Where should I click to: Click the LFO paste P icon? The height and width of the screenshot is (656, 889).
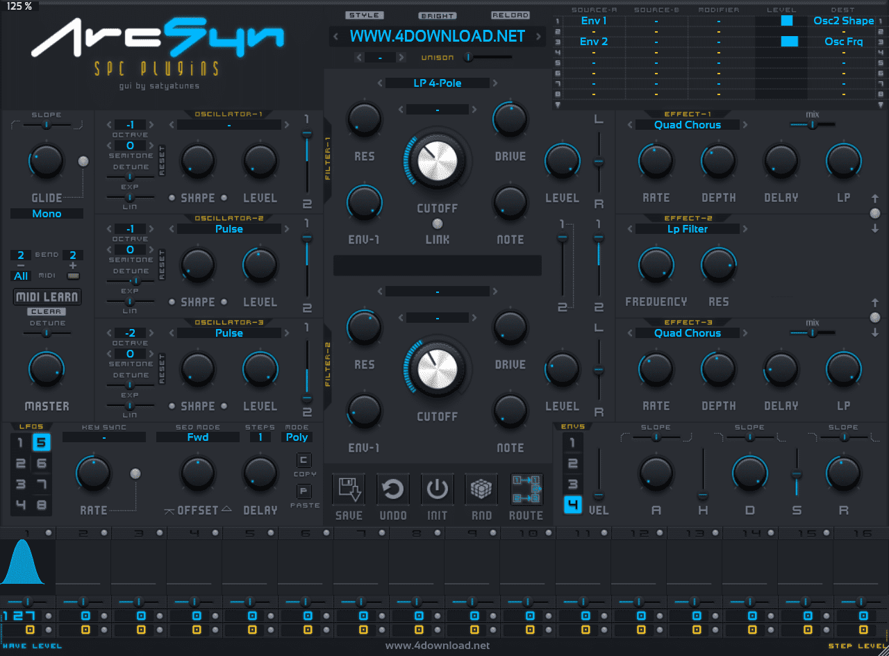pos(304,491)
